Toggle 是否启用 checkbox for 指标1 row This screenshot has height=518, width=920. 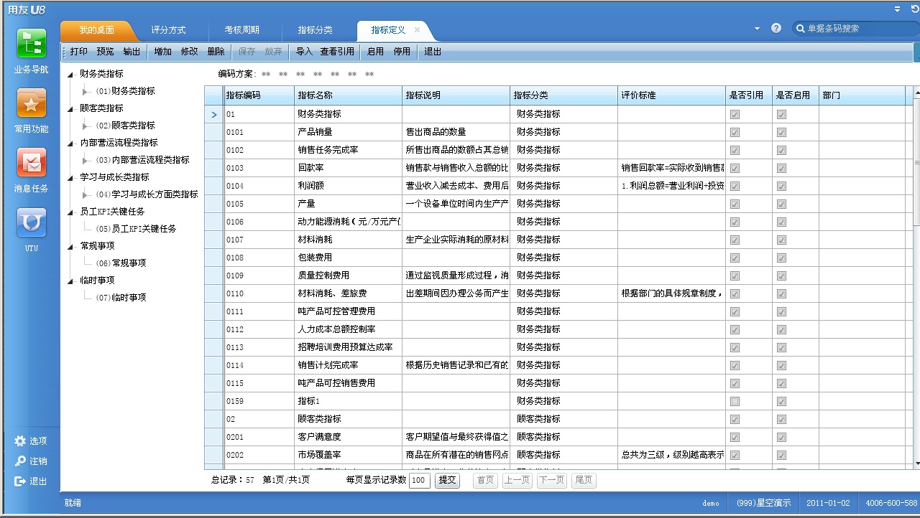[781, 401]
